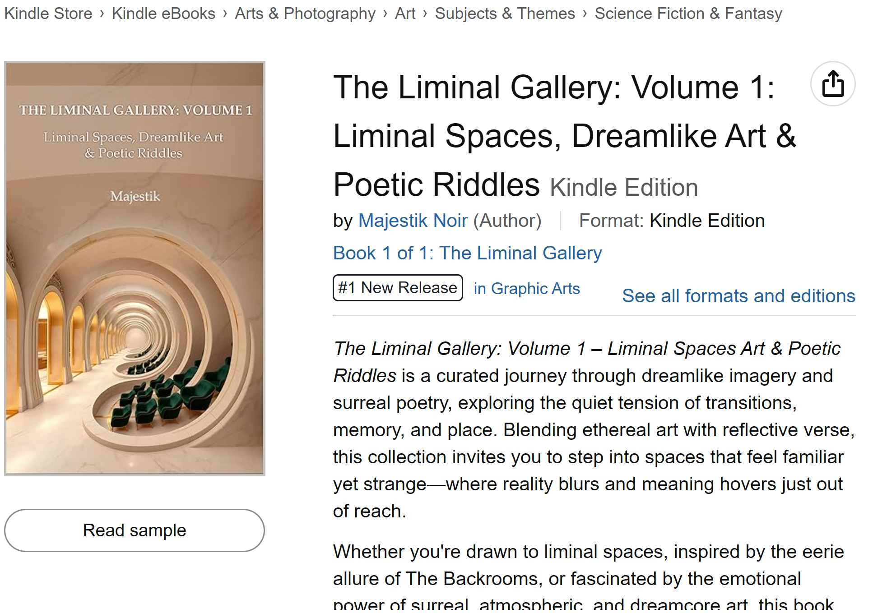Navigate to the Art breadcrumb
Image resolution: width=873 pixels, height=613 pixels.
point(405,14)
